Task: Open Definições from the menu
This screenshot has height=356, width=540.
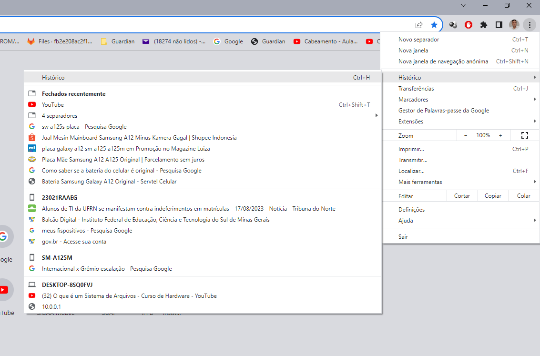Action: coord(460,210)
